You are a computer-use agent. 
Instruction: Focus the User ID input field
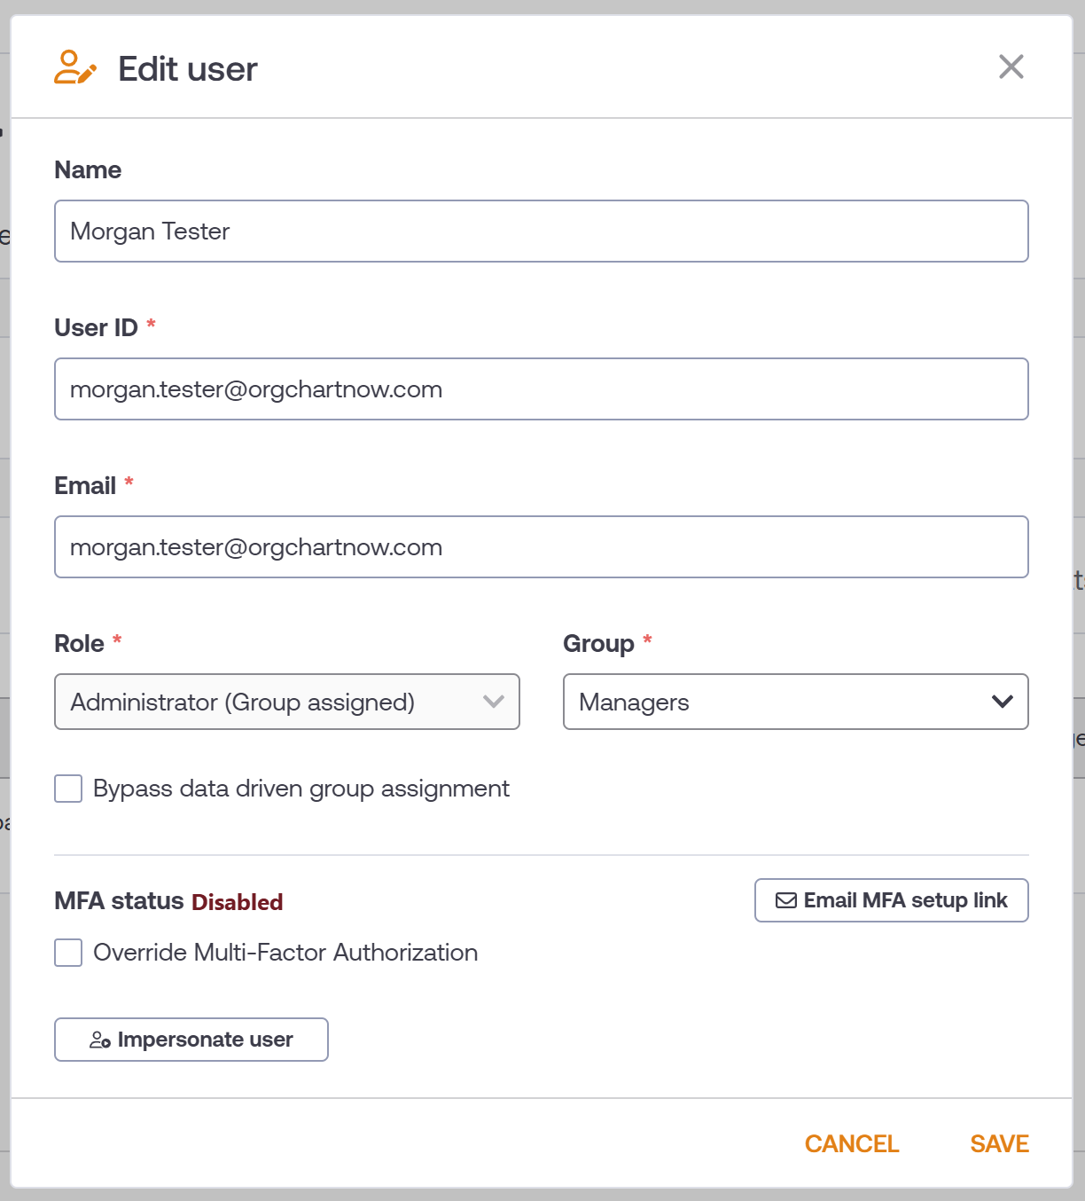point(542,389)
